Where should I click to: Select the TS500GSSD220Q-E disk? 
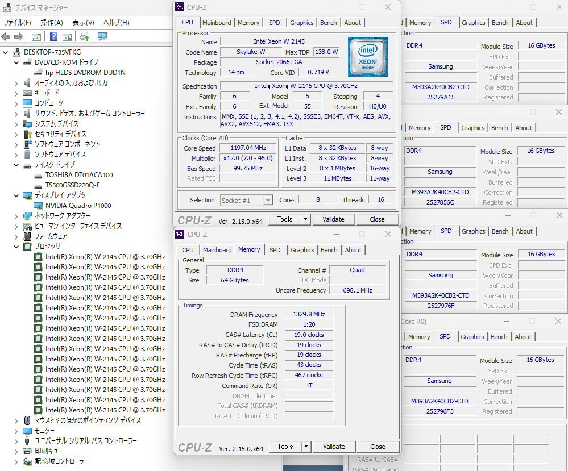point(72,185)
